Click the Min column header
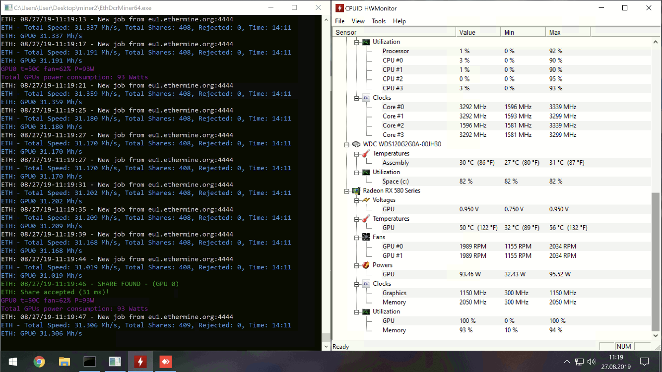 [x=523, y=32]
